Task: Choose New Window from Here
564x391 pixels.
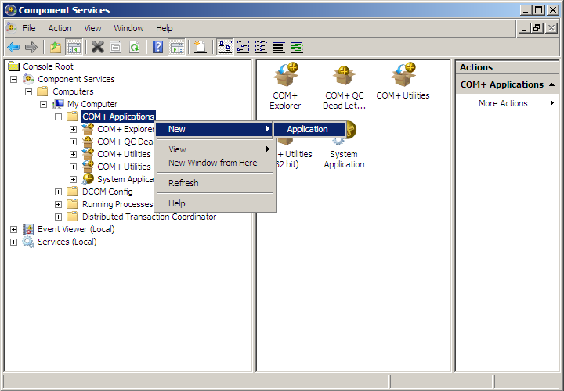Action: coord(215,163)
